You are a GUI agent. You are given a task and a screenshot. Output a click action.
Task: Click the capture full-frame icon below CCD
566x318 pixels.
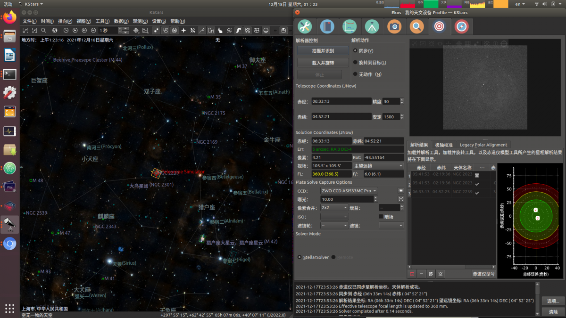pos(401,199)
